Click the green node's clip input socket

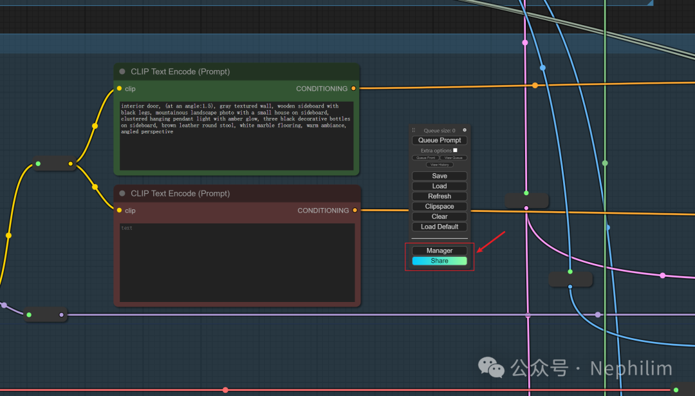pyautogui.click(x=120, y=89)
